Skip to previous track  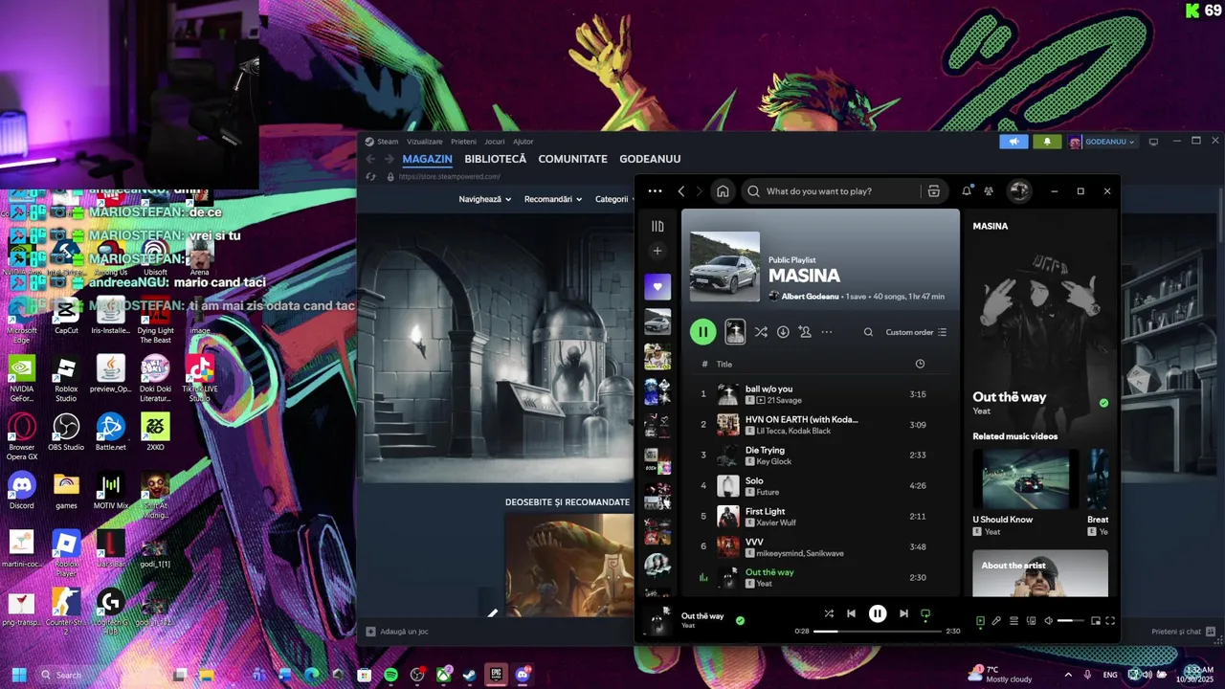[851, 613]
